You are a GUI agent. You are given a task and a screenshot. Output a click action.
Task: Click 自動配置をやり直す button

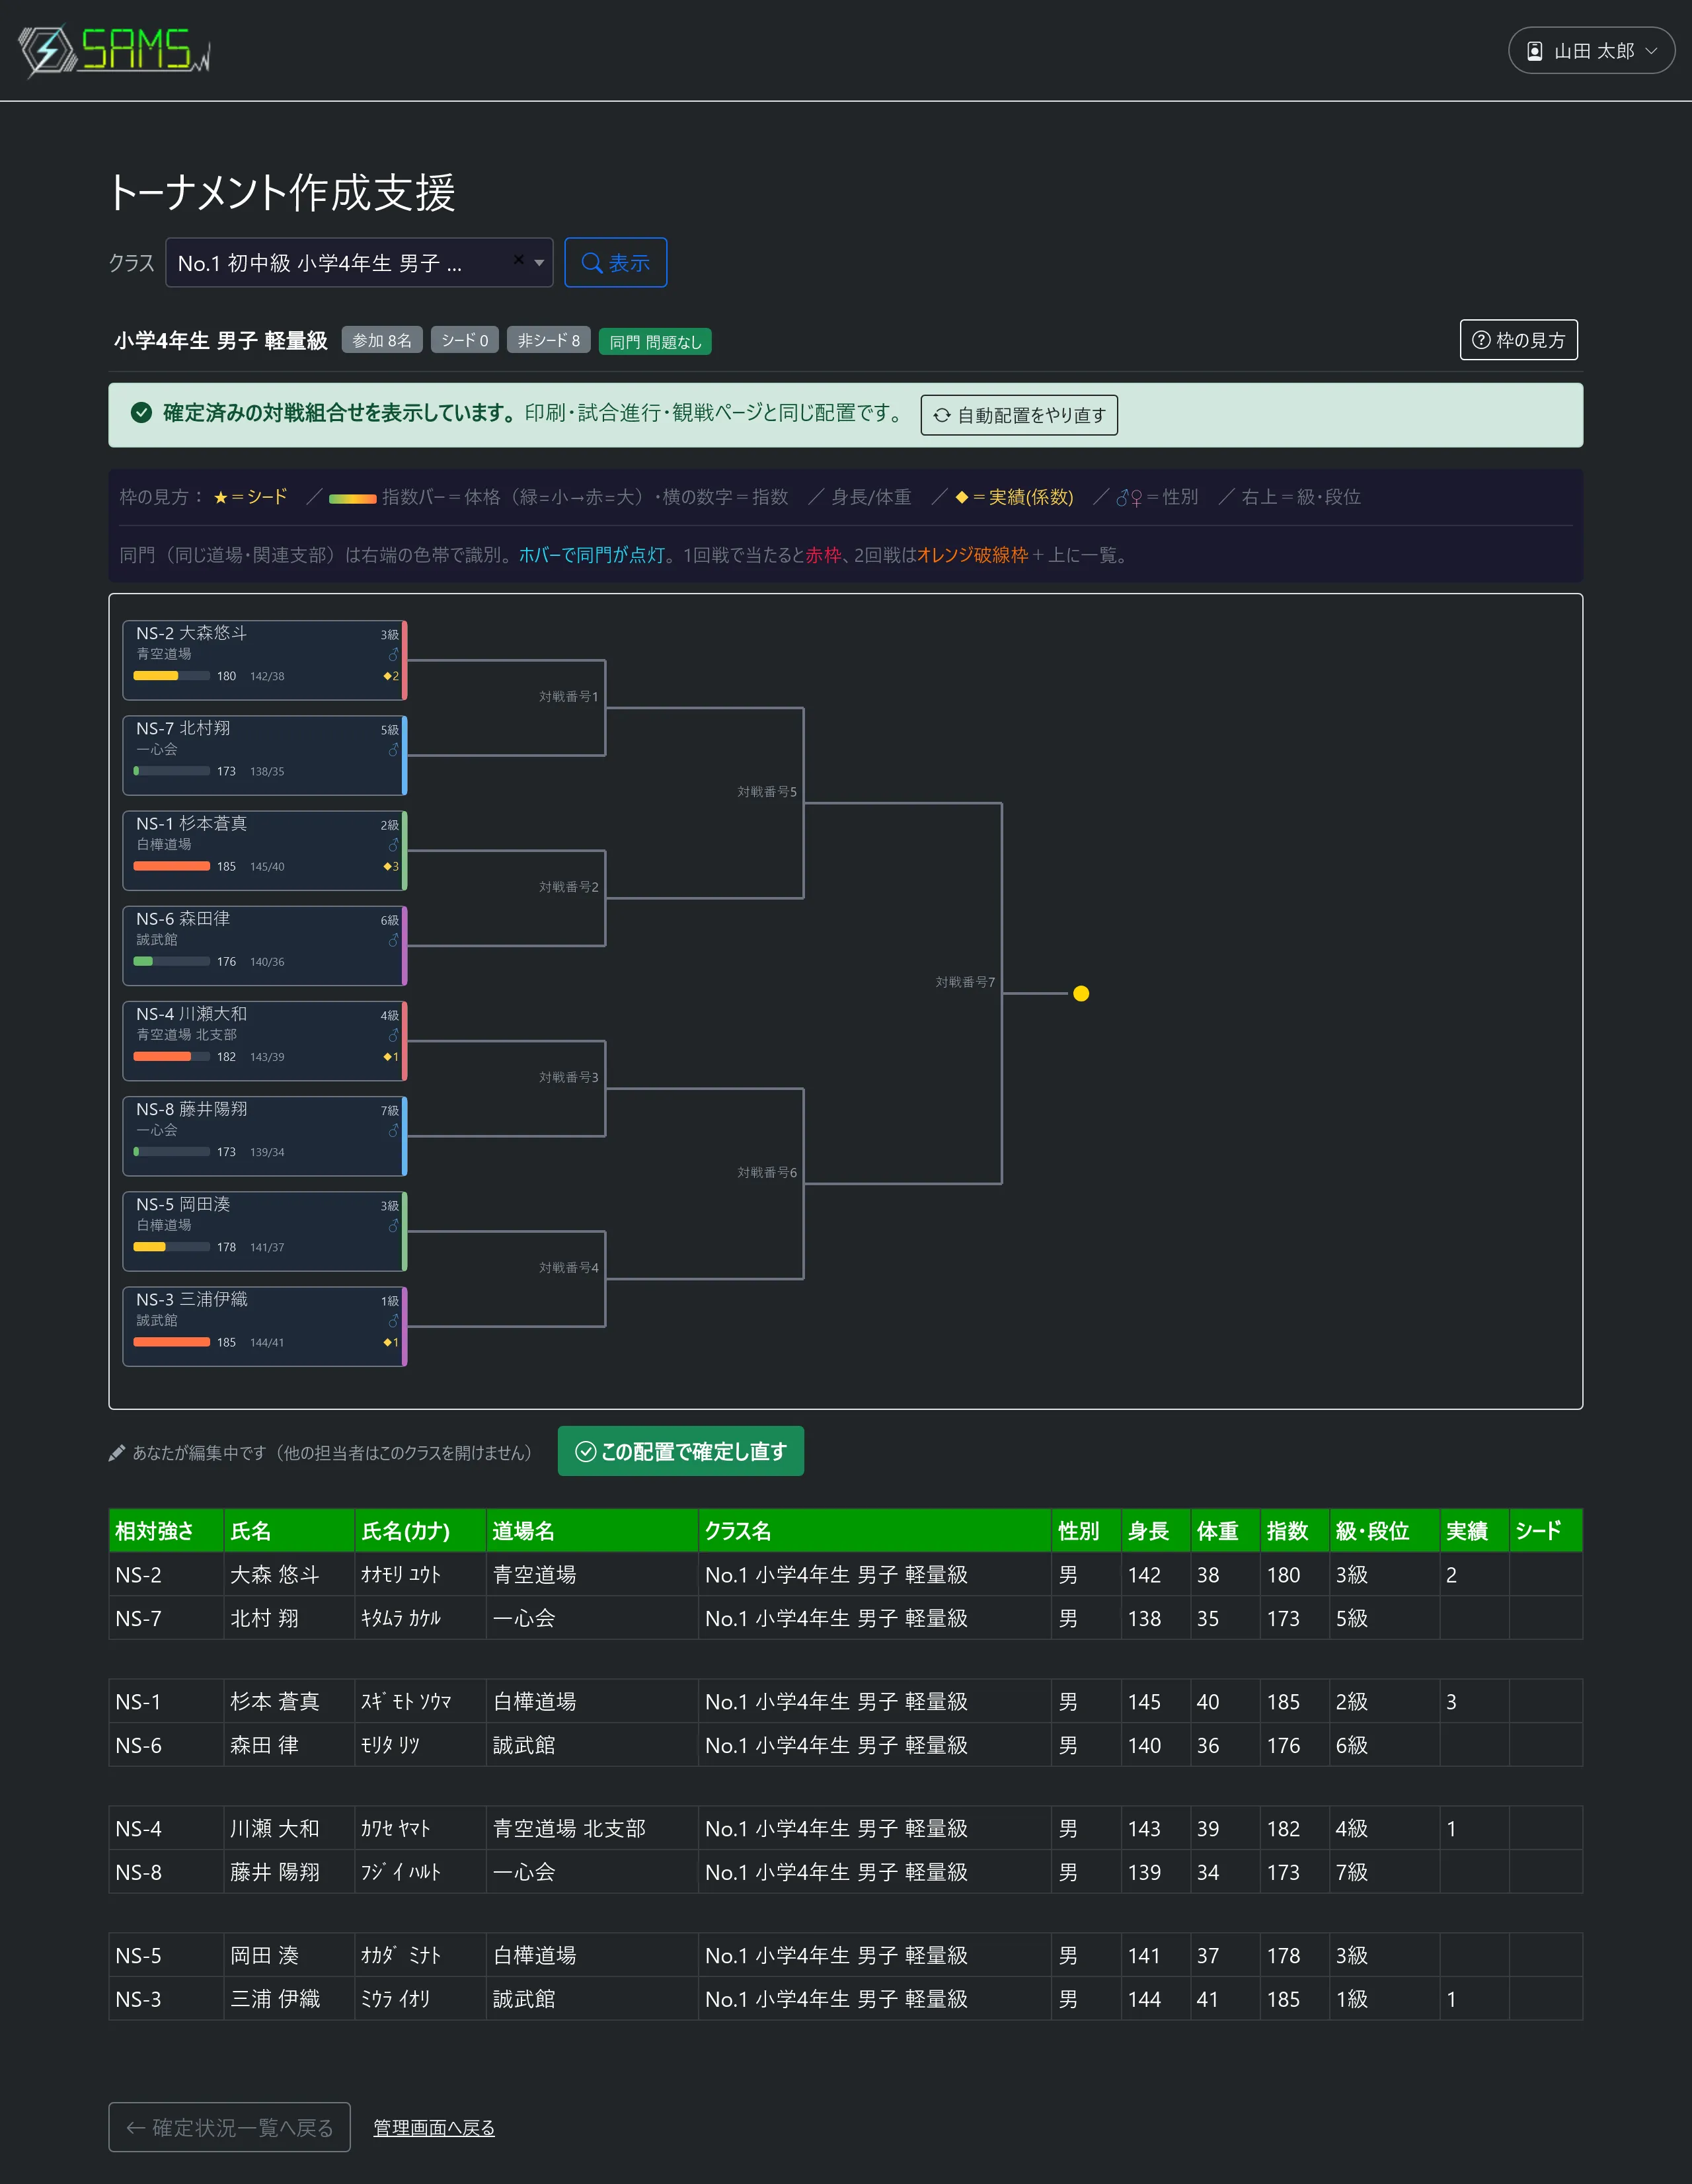point(1019,415)
